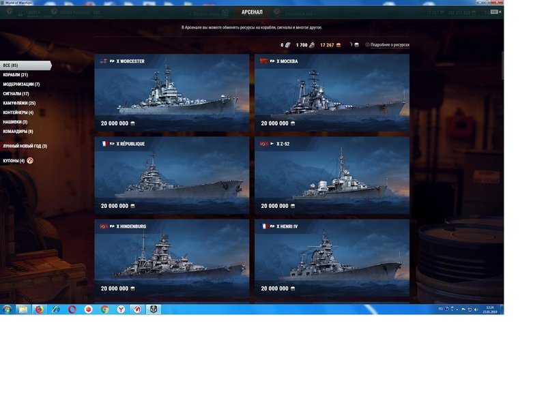Click the keyboard icon beside the close X
Image resolution: width=546 pixels, height=409 pixels.
494,12
